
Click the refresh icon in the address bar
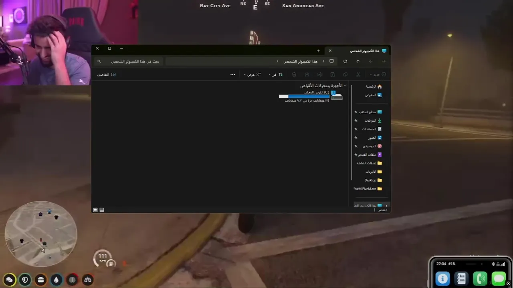point(345,61)
